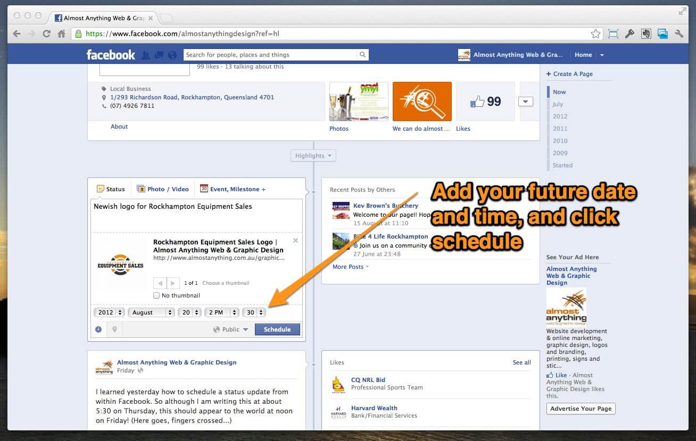The height and width of the screenshot is (441, 696).
Task: Open Facebook notifications globe icon
Action: pyautogui.click(x=172, y=55)
